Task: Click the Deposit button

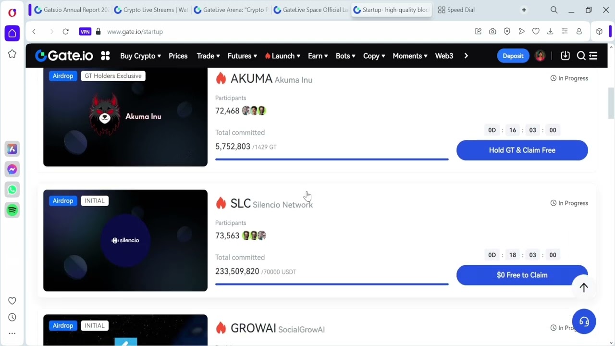Action: tap(513, 56)
